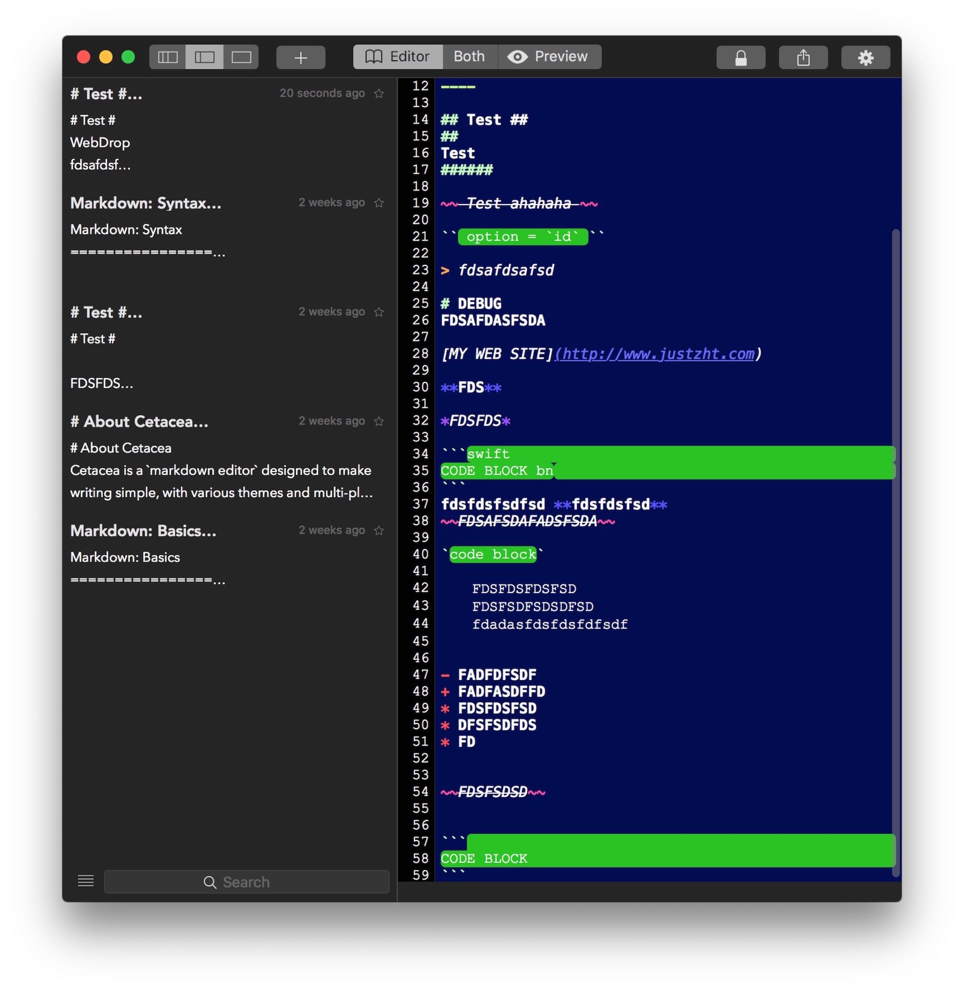Viewport: 964px width, 991px height.
Task: Switch to Editor mode tab
Action: [398, 57]
